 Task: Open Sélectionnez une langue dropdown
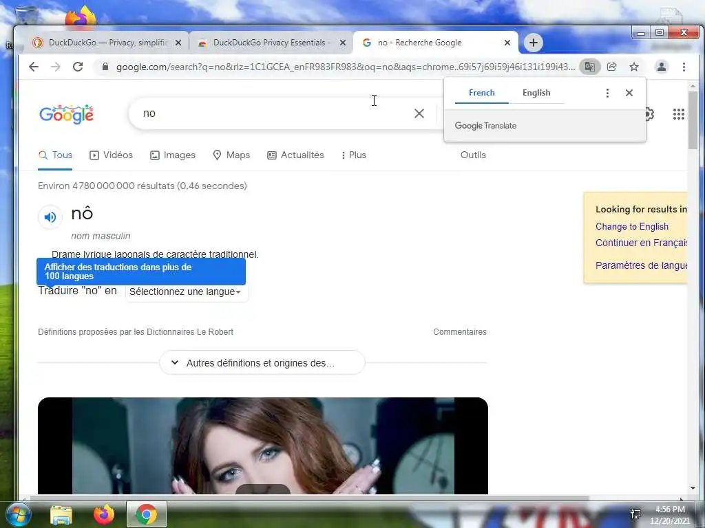click(x=187, y=291)
